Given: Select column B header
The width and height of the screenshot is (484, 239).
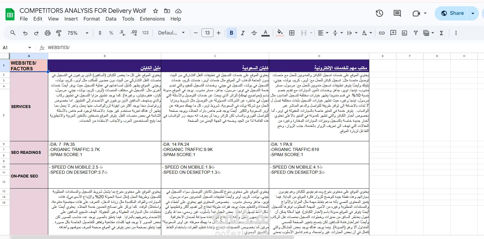Looking at the screenshot, I should [x=104, y=56].
